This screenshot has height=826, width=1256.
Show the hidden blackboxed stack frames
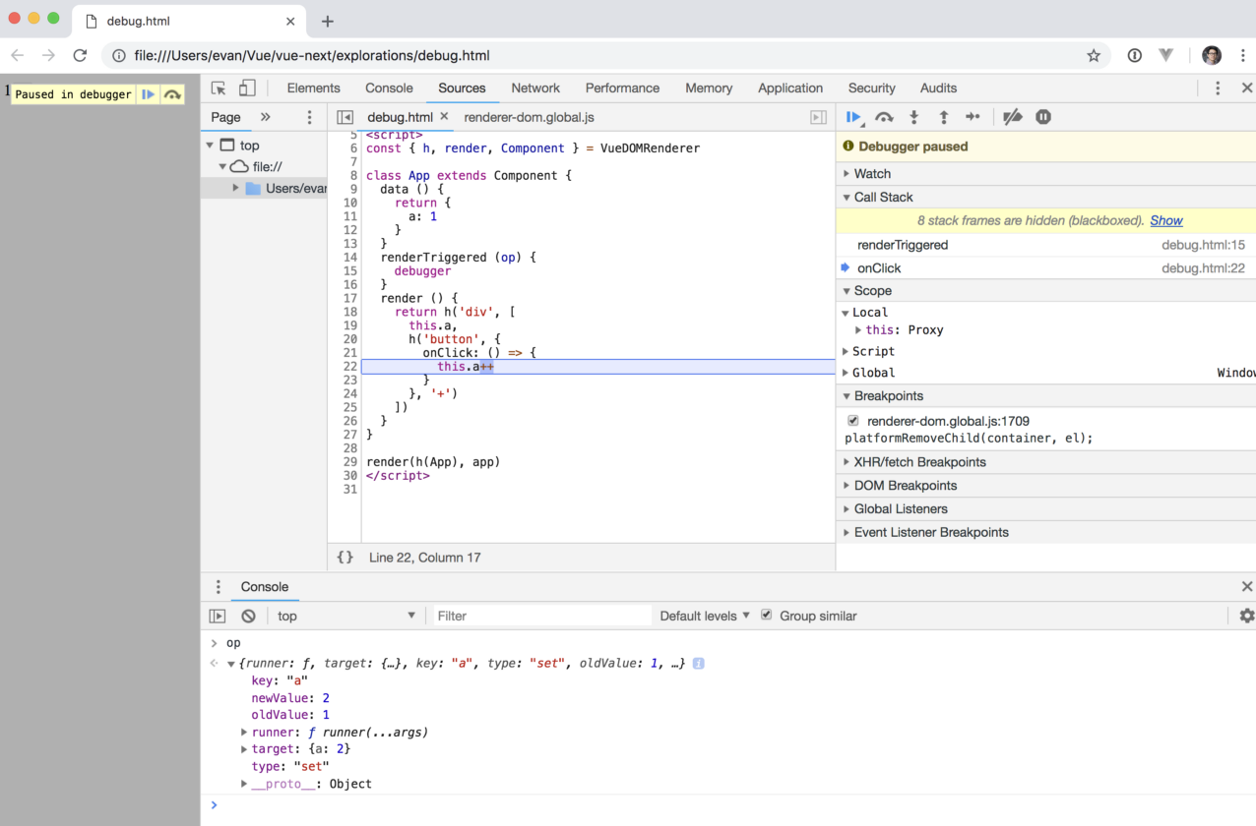click(1165, 220)
